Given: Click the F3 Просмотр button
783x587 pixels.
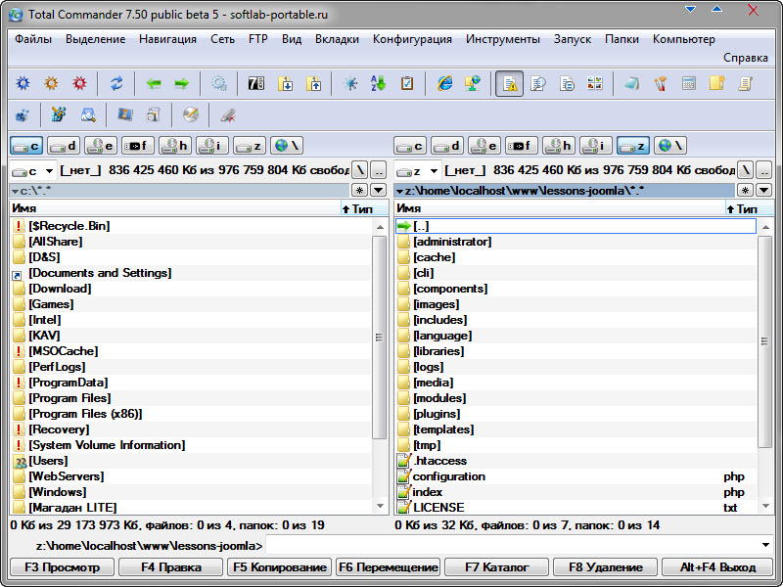Looking at the screenshot, I should [x=63, y=567].
